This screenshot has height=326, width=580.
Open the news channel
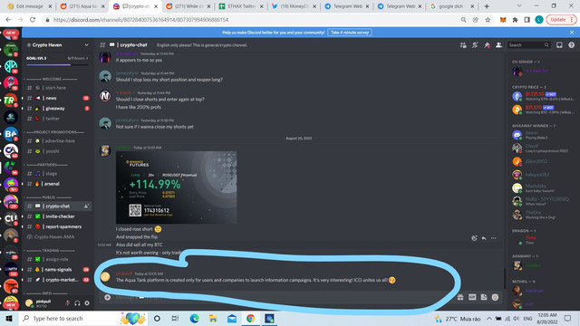pyautogui.click(x=57, y=99)
